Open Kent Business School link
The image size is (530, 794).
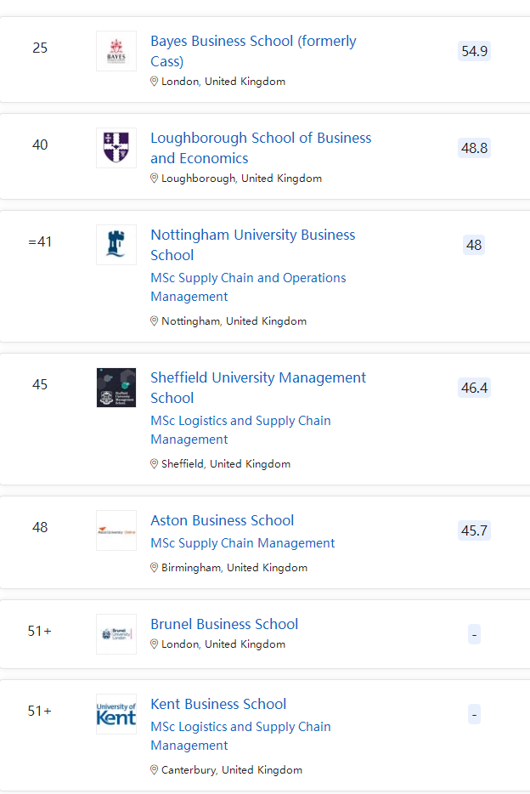click(x=218, y=704)
